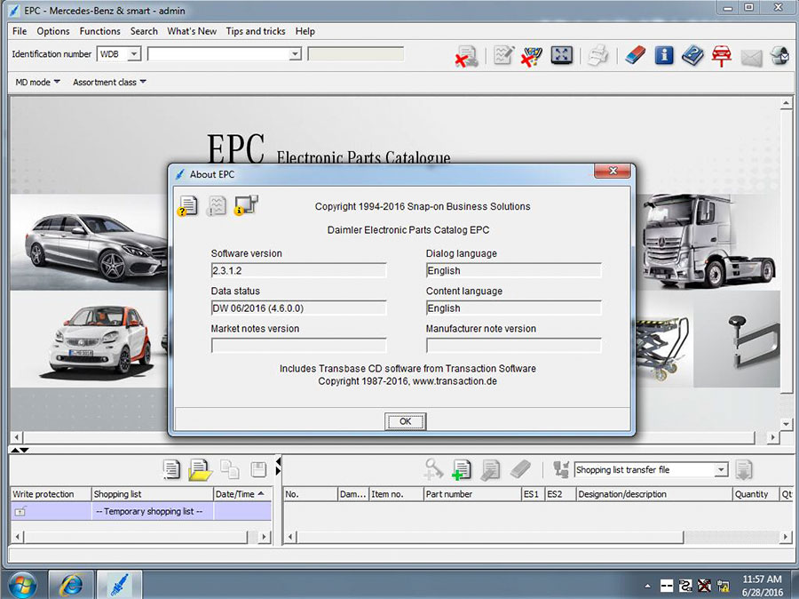This screenshot has height=599, width=799.
Task: Click the Quantity column header
Action: (x=755, y=494)
